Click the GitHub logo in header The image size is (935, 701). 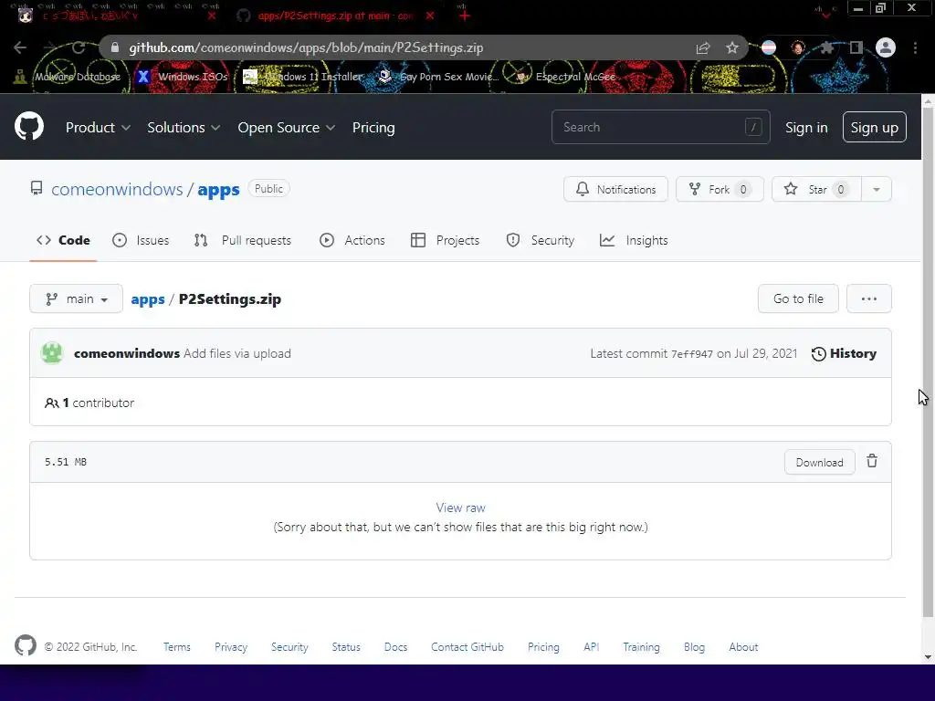[29, 126]
